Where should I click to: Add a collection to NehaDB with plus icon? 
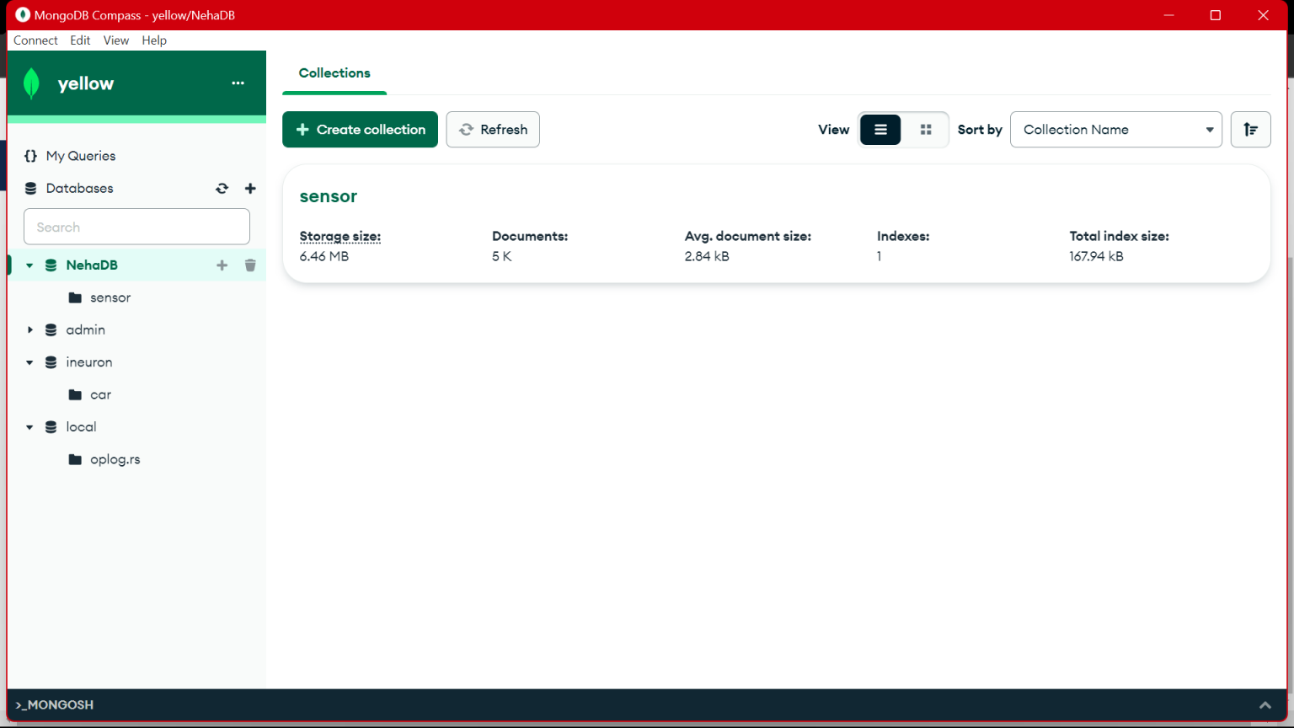(222, 265)
